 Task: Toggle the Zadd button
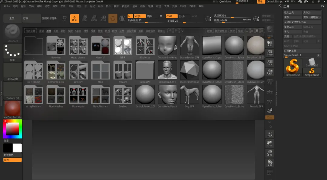(x=171, y=16)
